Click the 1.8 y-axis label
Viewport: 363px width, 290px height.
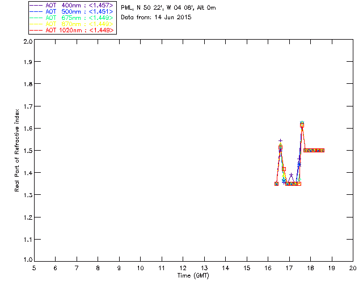[x=28, y=84]
